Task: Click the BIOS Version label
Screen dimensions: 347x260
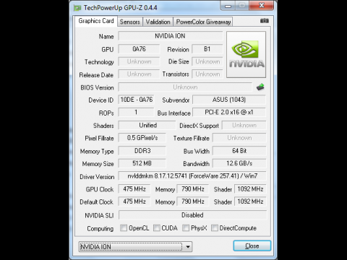Action: point(97,87)
